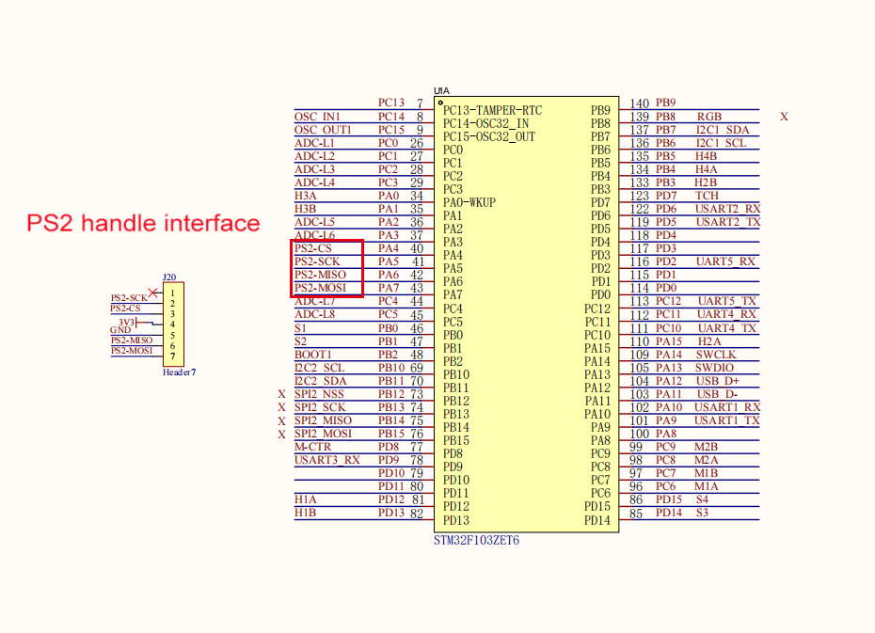Select the PC13-TAMPER-RTC pin name
875x633 pixels.
coord(493,110)
